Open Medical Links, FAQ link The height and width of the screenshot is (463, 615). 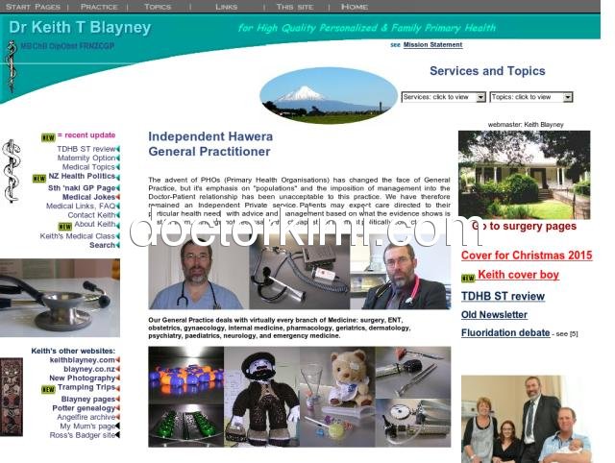[x=81, y=206]
